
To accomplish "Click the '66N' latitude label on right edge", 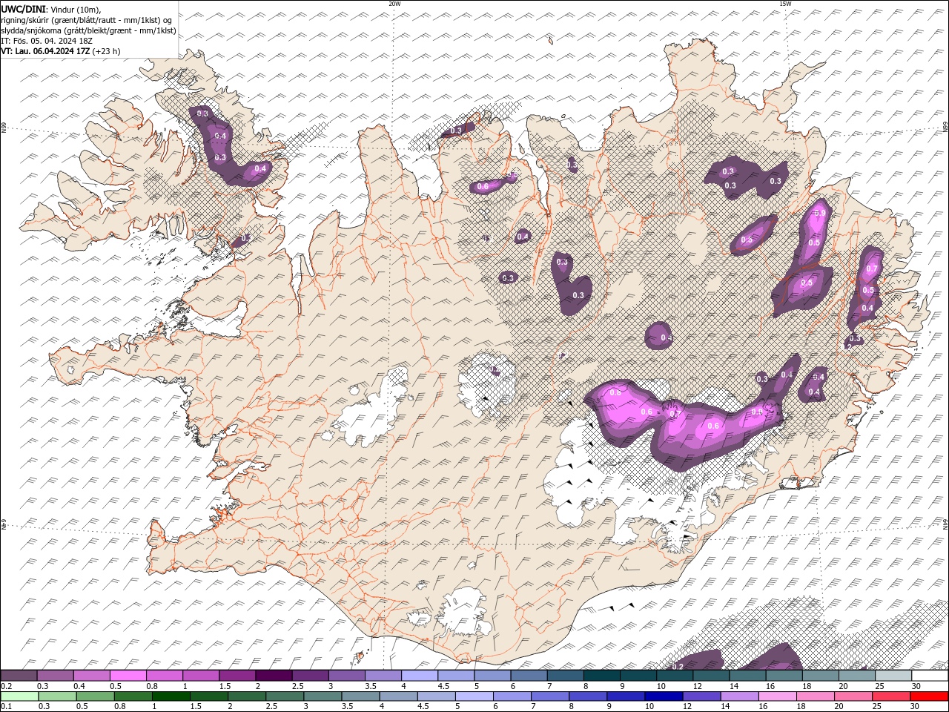I will (x=945, y=128).
